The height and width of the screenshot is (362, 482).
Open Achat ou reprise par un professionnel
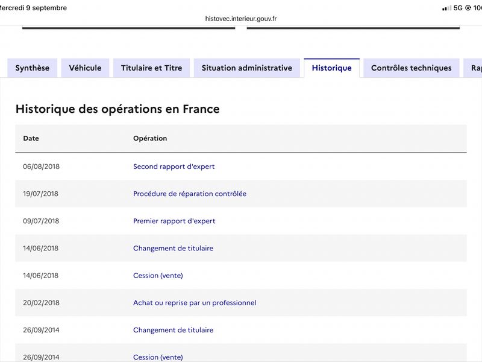195,303
